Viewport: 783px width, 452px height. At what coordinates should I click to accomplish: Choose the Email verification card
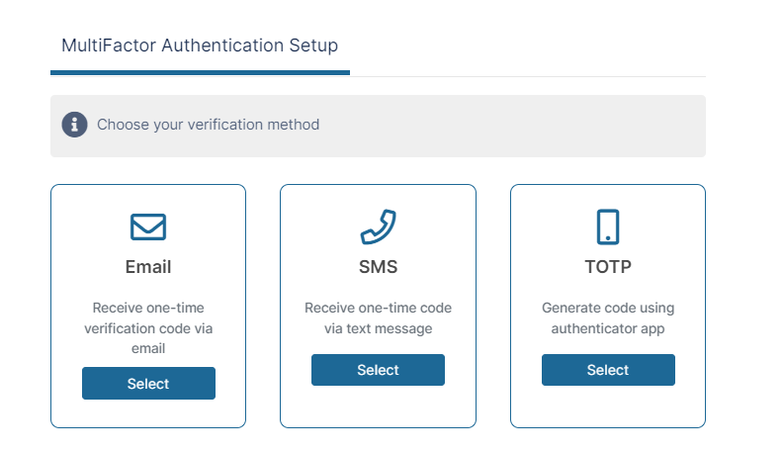[148, 384]
